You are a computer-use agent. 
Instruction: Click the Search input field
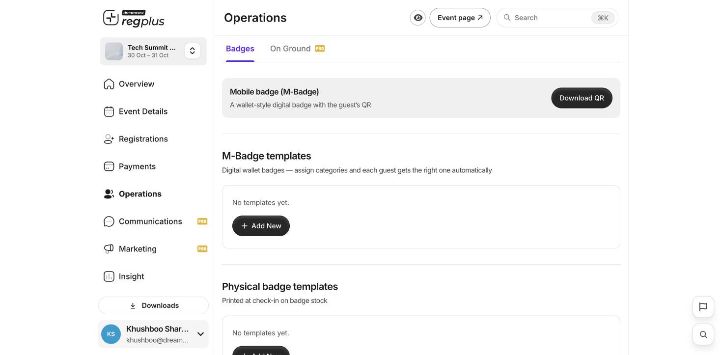(557, 18)
